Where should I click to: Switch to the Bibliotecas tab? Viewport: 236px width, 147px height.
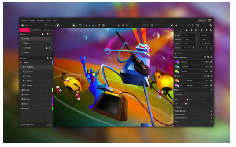point(36,30)
